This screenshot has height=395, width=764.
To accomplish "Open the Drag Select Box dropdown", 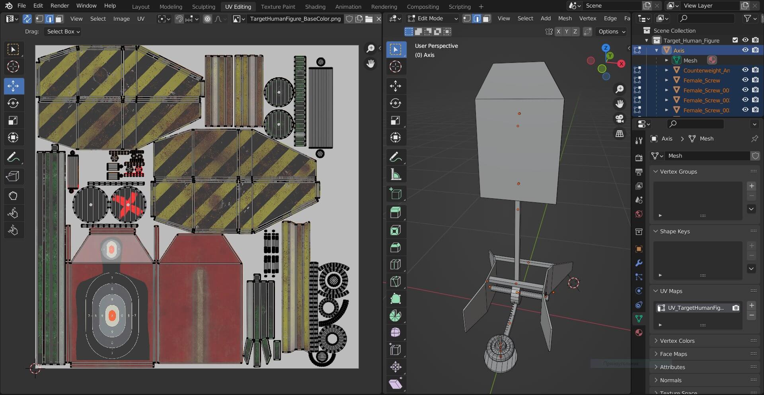I will (x=63, y=31).
